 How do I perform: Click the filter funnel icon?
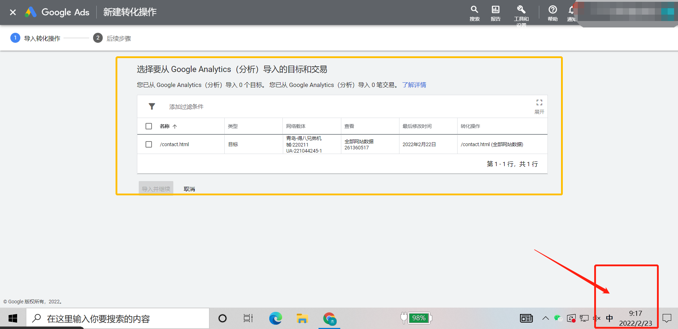click(x=152, y=107)
